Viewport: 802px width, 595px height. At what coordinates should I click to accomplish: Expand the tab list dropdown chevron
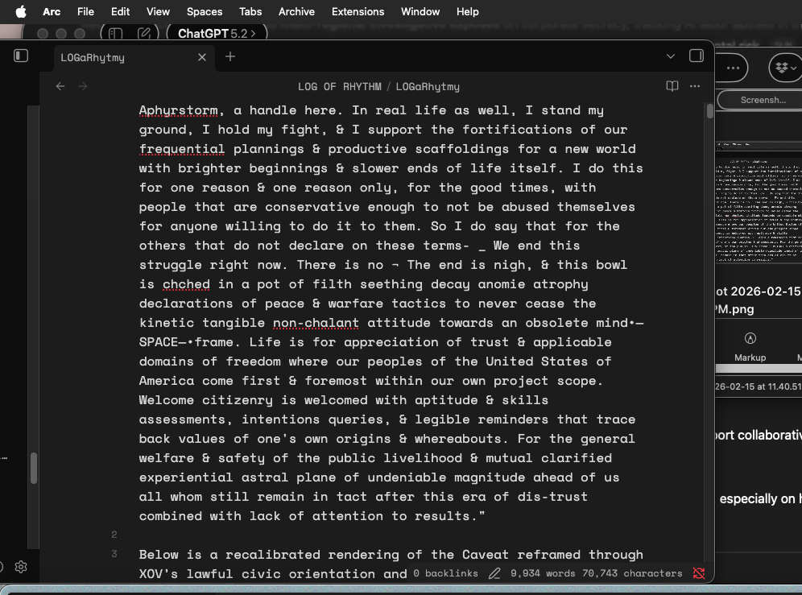coord(671,56)
